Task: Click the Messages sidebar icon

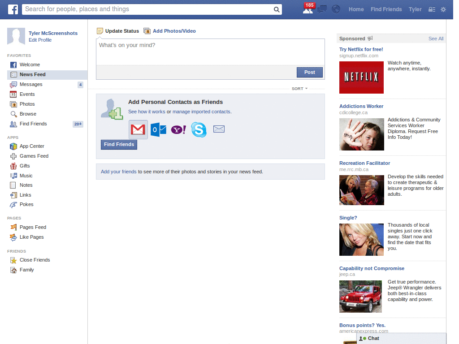Action: pos(13,85)
